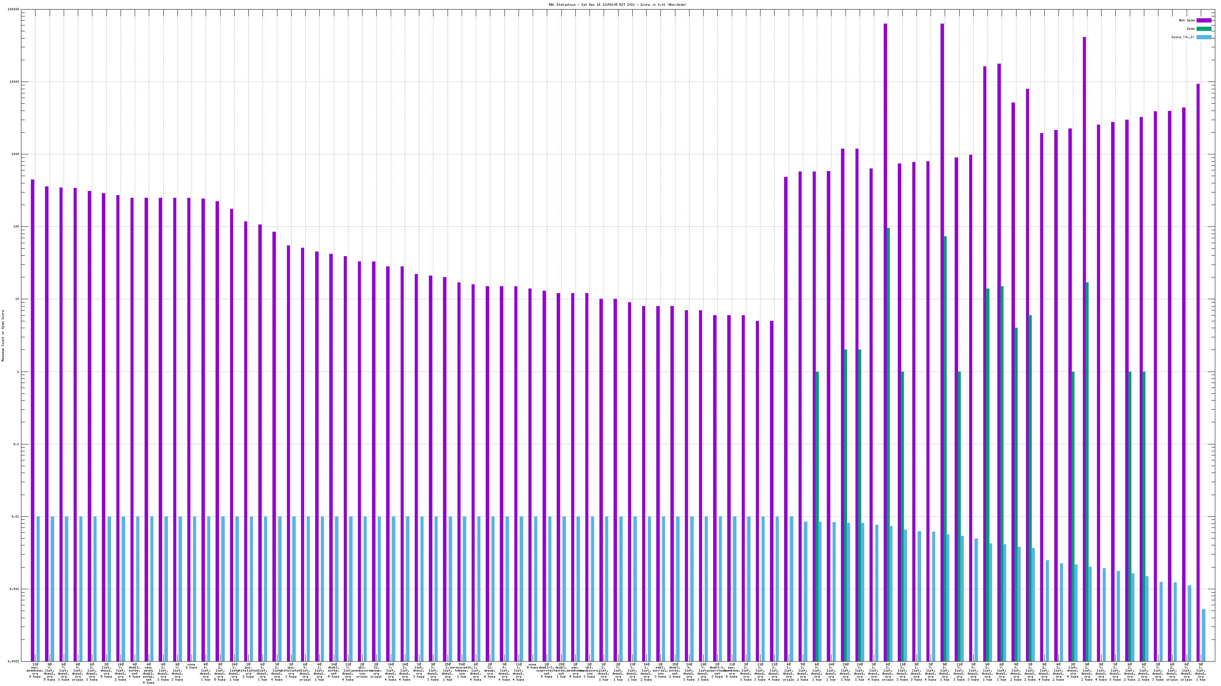Click the blue Score (0..1) legend swatch
Viewport: 1221px width, 686px height.
[1204, 37]
